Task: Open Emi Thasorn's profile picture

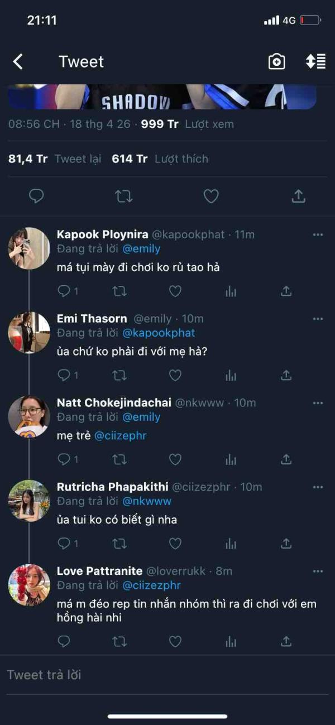Action: 29,333
